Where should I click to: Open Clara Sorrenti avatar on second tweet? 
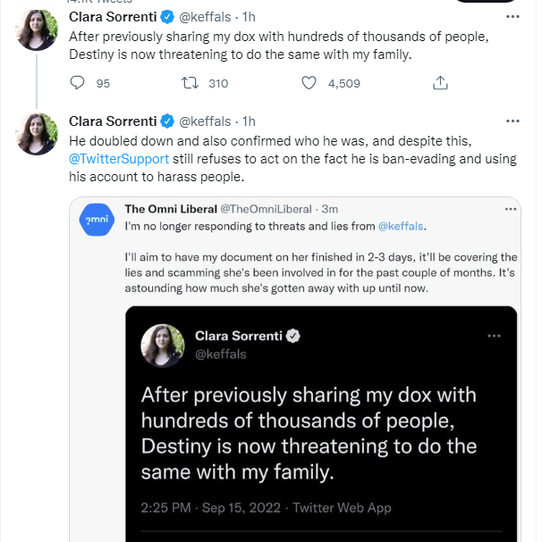click(x=38, y=134)
